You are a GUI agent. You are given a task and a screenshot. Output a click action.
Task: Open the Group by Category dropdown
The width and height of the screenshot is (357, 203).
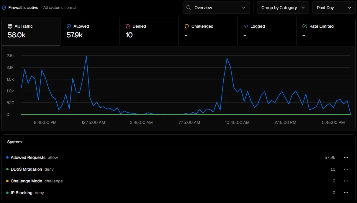coord(283,8)
